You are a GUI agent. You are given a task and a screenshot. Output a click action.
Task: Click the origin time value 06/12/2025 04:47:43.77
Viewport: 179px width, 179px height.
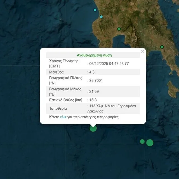point(109,63)
